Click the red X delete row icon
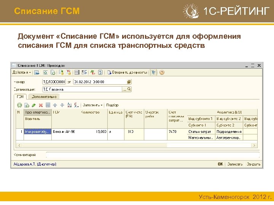This screenshot has width=274, height=205. click(x=41, y=105)
